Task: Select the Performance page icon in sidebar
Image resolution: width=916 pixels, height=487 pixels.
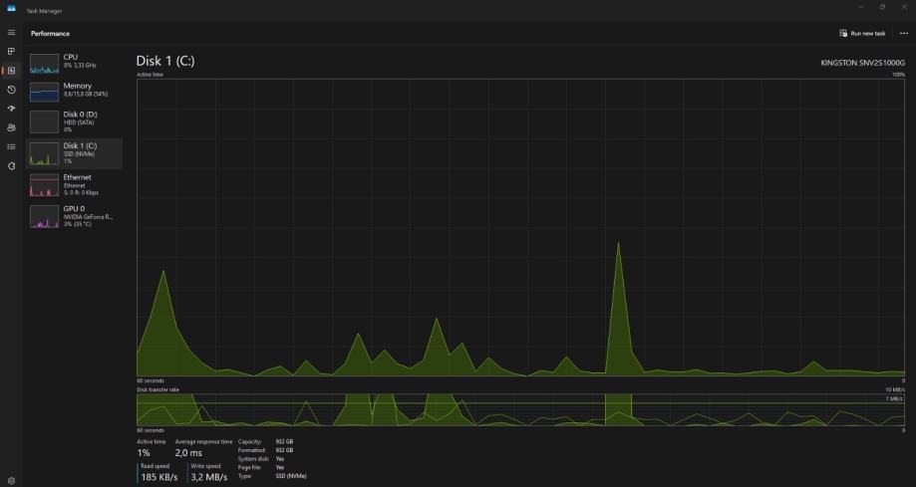Action: pos(11,71)
